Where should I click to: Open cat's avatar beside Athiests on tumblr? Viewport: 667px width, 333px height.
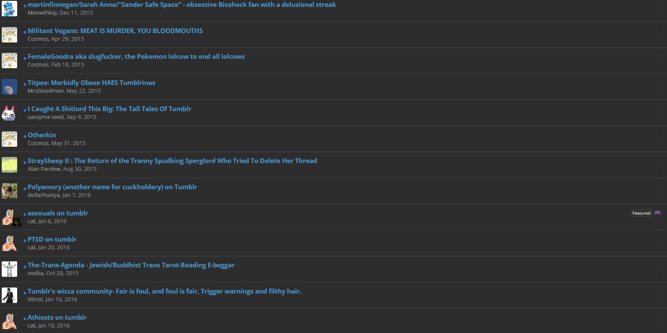[x=9, y=321]
